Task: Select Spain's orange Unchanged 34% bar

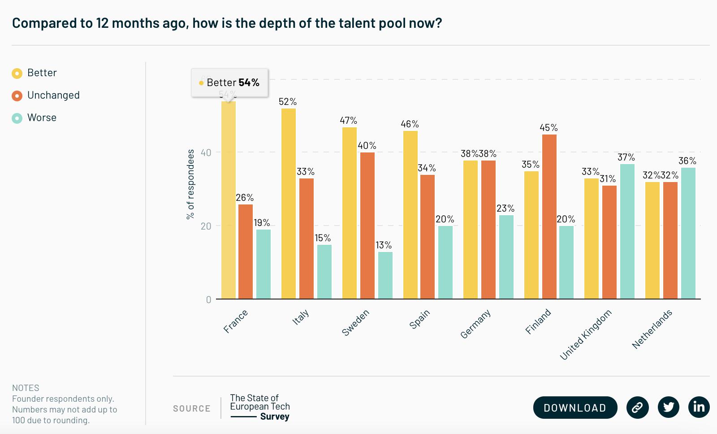Action: coord(428,237)
